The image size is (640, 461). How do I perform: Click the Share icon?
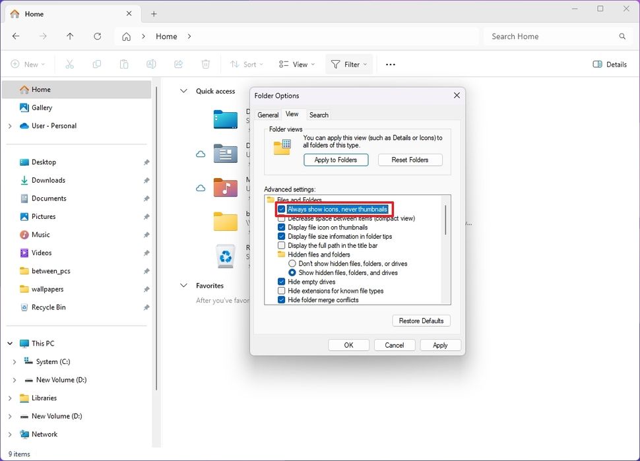click(x=178, y=64)
